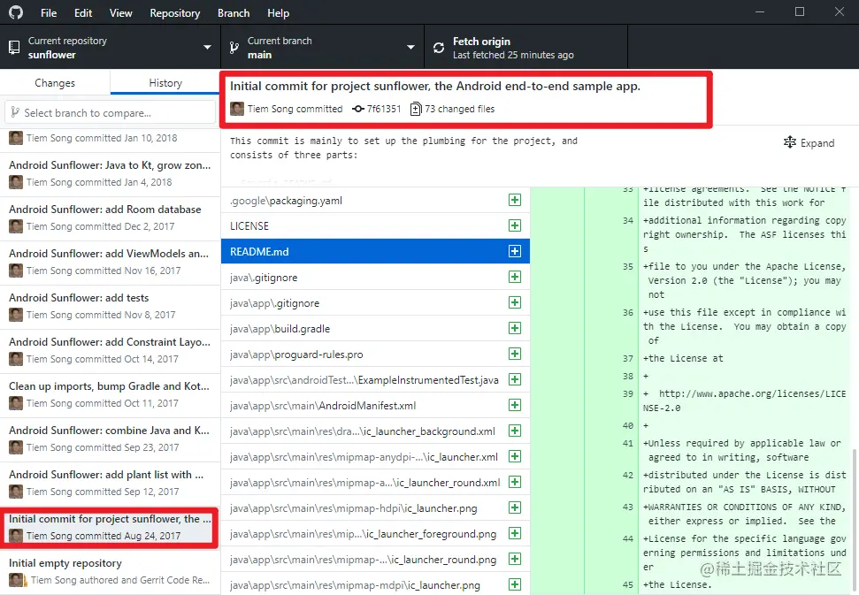This screenshot has height=595, width=859.
Task: Click the repository icon next to sunflower
Action: (x=14, y=48)
